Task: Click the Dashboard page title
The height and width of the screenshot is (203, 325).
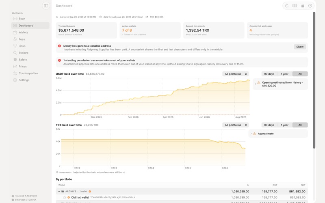Action: coord(64,6)
